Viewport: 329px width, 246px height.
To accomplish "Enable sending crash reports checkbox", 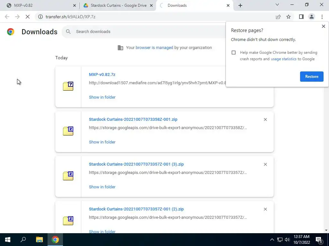I will 234,53.
